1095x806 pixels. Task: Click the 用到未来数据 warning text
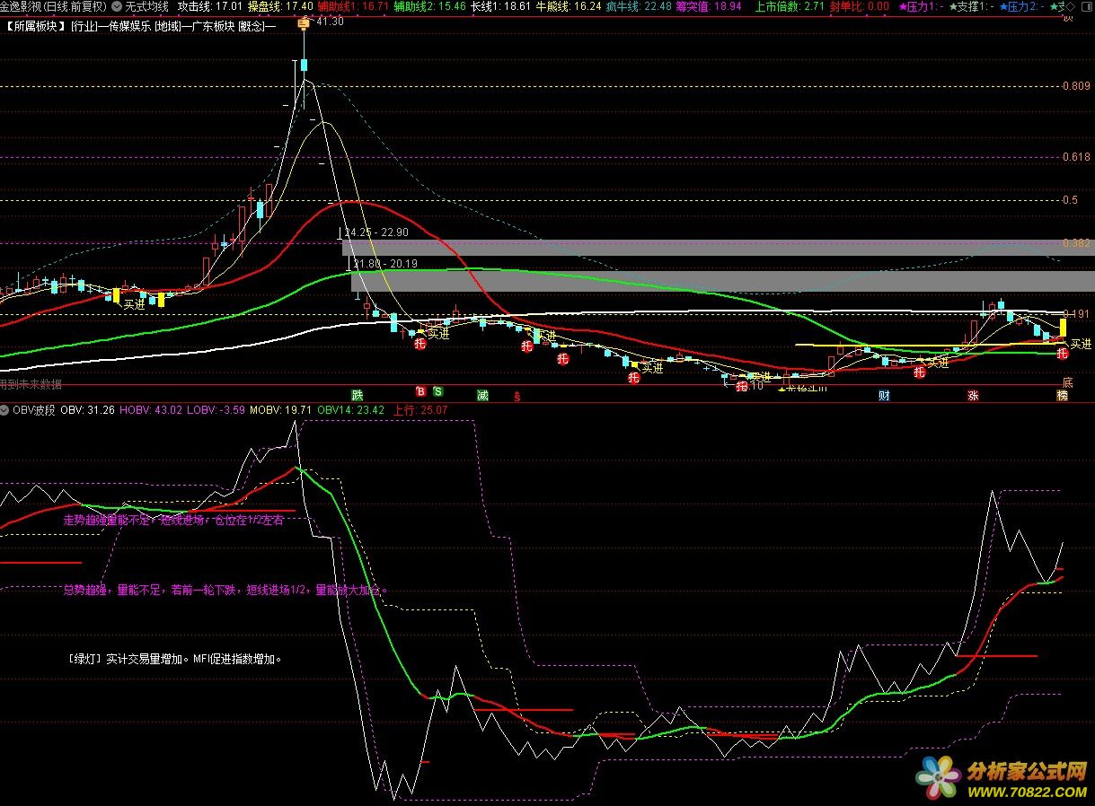31,384
